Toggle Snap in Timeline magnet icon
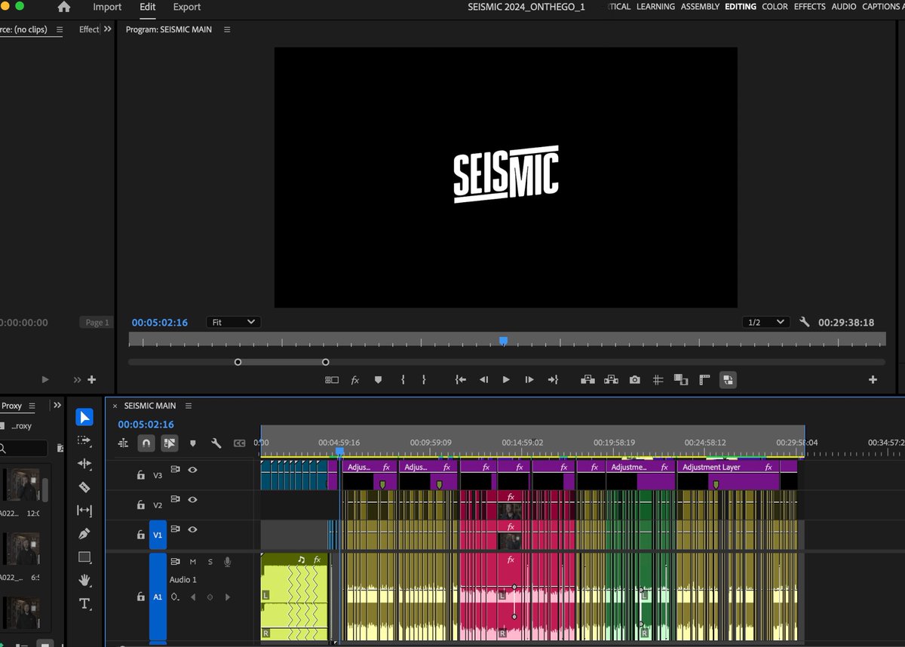The height and width of the screenshot is (647, 905). click(146, 443)
